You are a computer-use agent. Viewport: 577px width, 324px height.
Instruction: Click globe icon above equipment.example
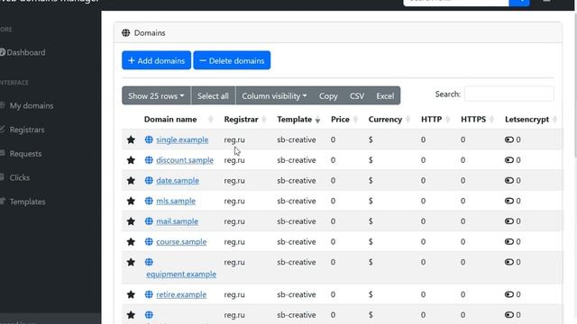[x=149, y=262]
